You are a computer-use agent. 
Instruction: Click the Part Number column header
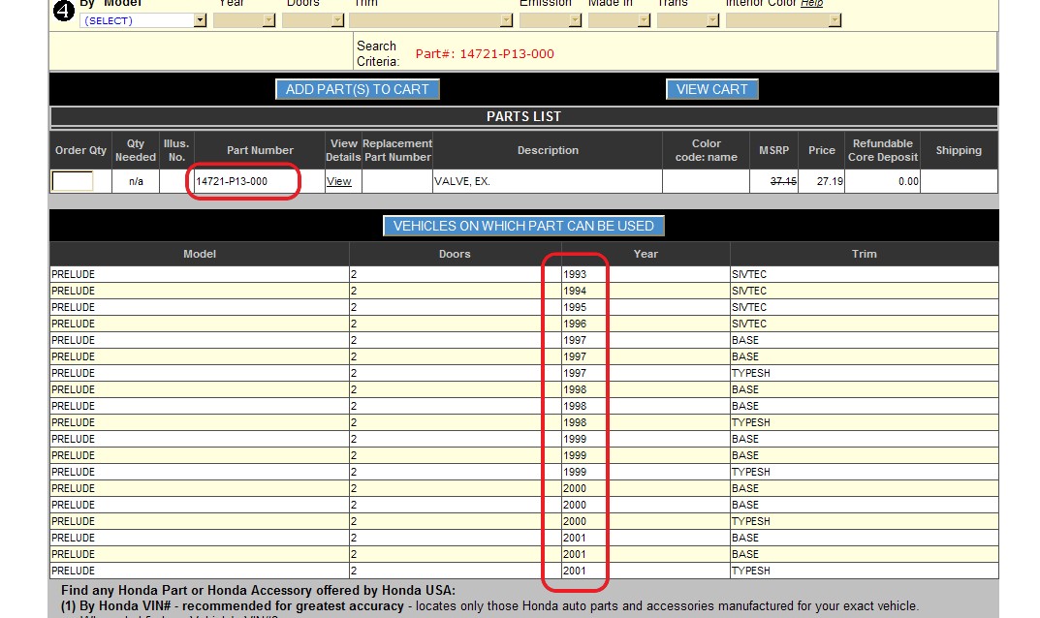(x=260, y=150)
